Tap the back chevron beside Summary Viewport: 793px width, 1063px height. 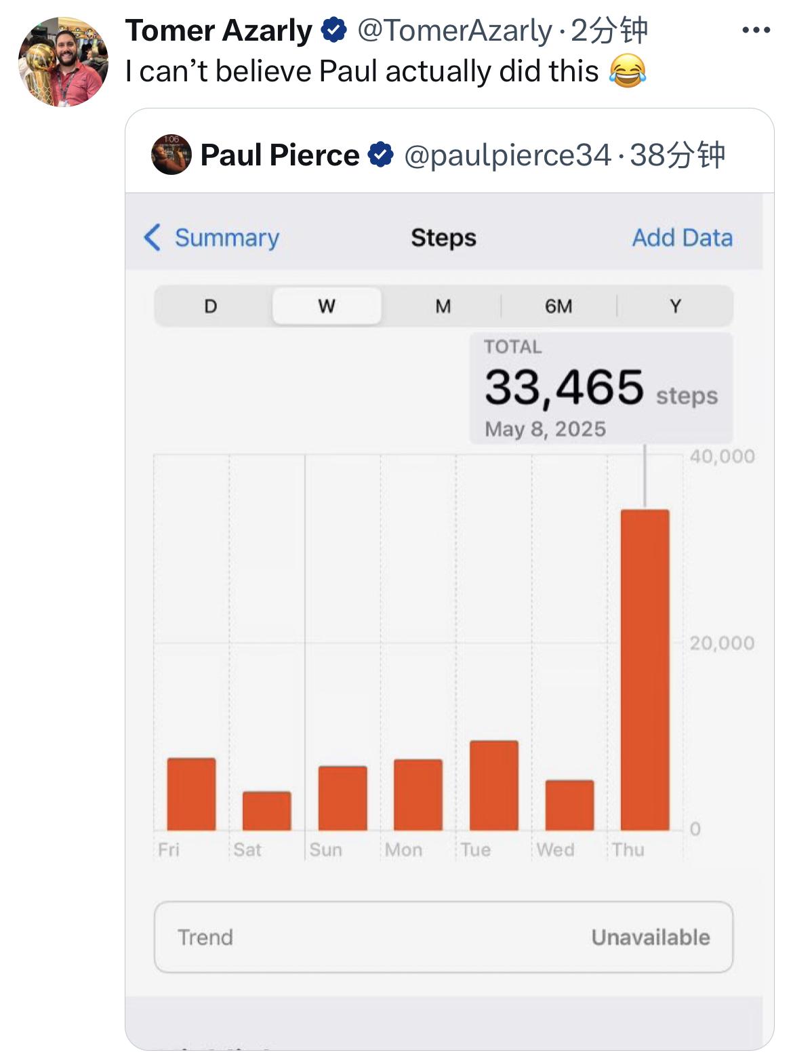152,238
